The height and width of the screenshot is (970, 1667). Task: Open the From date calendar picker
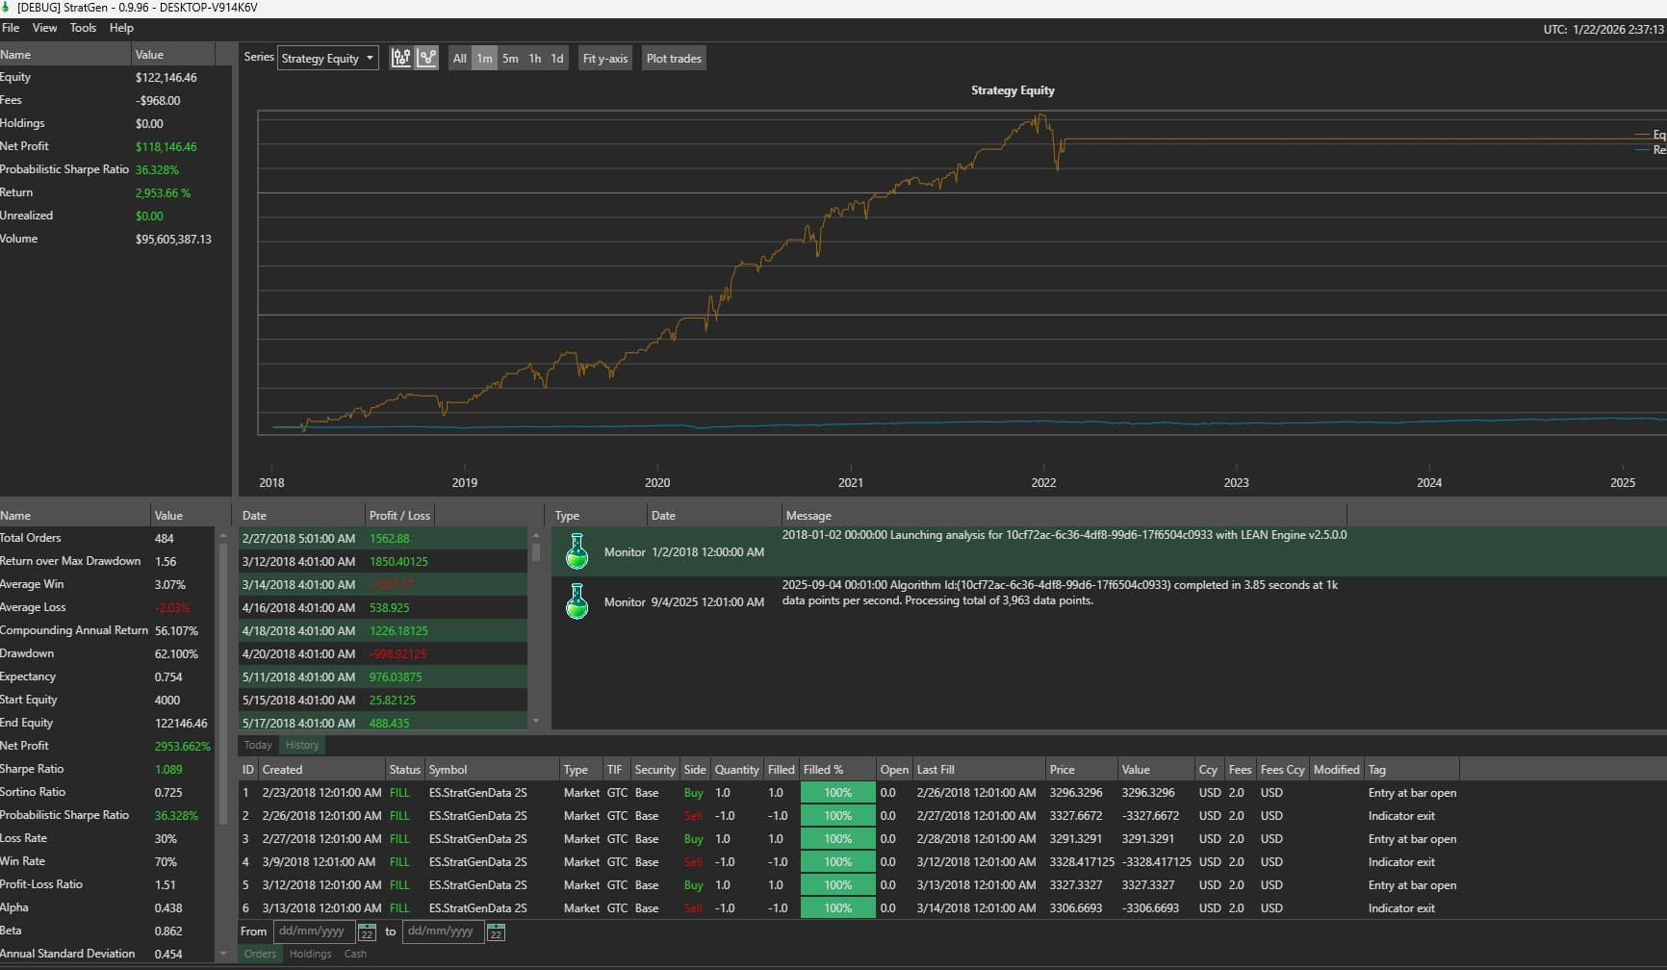click(367, 932)
